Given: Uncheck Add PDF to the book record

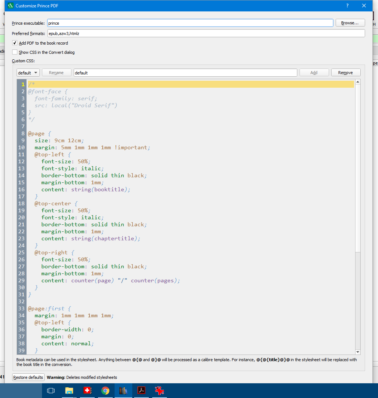Looking at the screenshot, I should 15,43.
